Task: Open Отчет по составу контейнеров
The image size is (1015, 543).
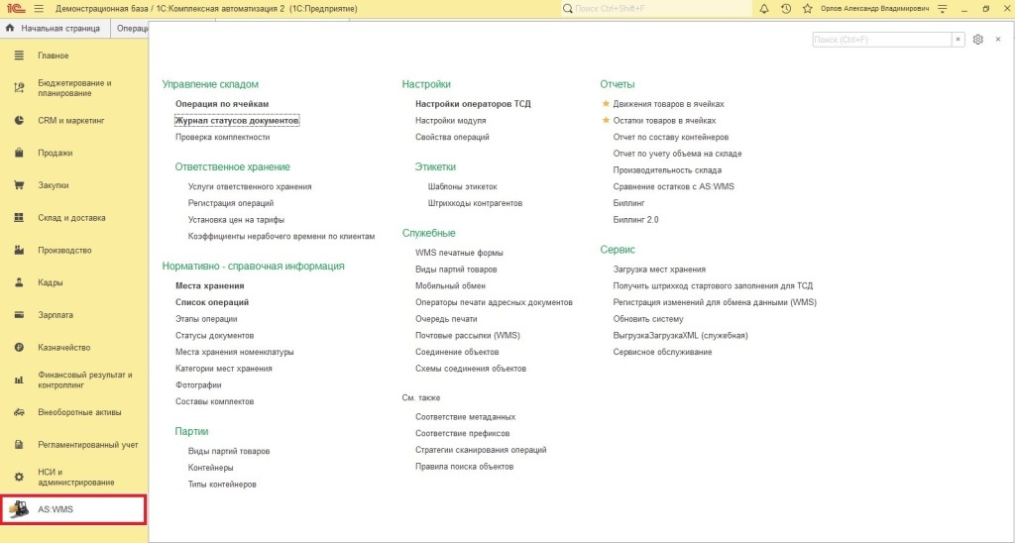Action: 671,137
